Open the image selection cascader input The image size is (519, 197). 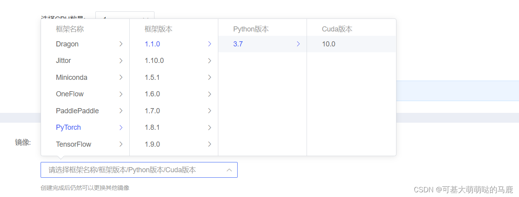point(139,170)
